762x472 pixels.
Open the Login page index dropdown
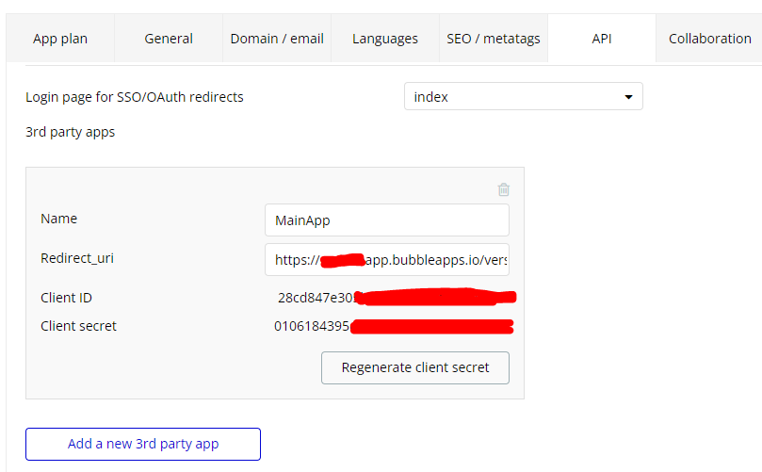coord(523,97)
